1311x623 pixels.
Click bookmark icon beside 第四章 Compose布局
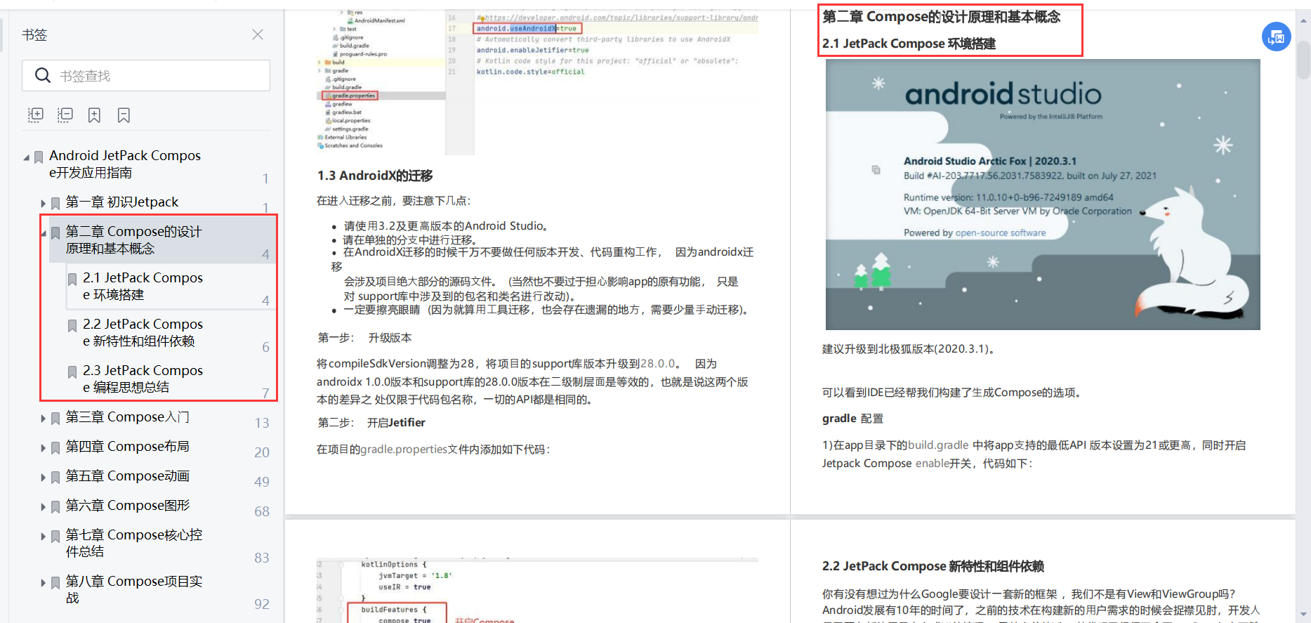(55, 448)
